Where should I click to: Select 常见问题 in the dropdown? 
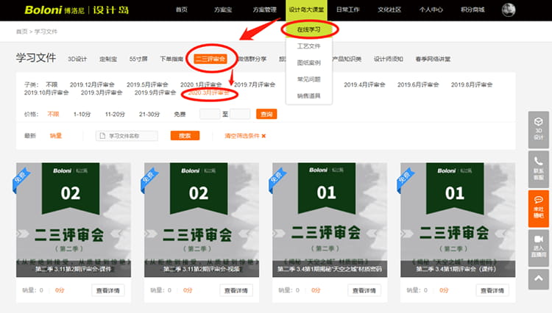308,79
